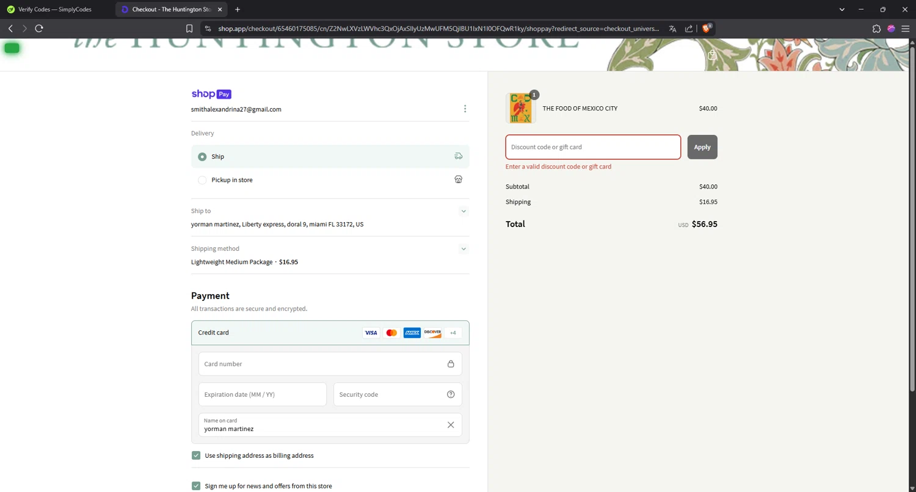Open the browser extensions puzzle icon

[x=876, y=29]
